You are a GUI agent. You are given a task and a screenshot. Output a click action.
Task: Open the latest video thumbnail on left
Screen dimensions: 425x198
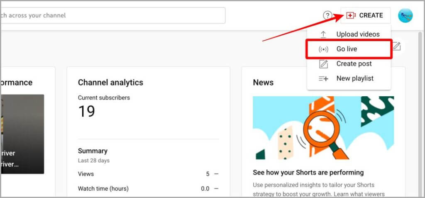click(x=22, y=134)
